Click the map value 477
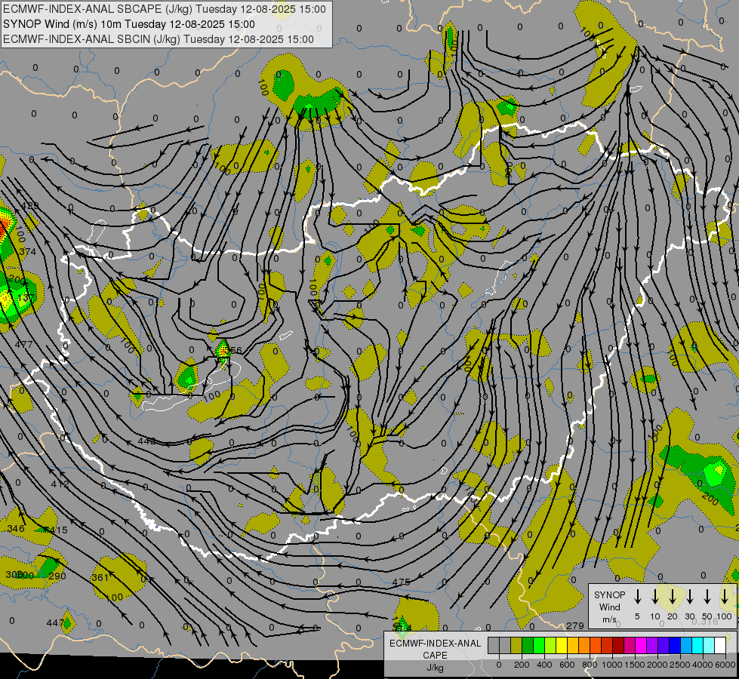The height and width of the screenshot is (679, 739). [x=23, y=345]
